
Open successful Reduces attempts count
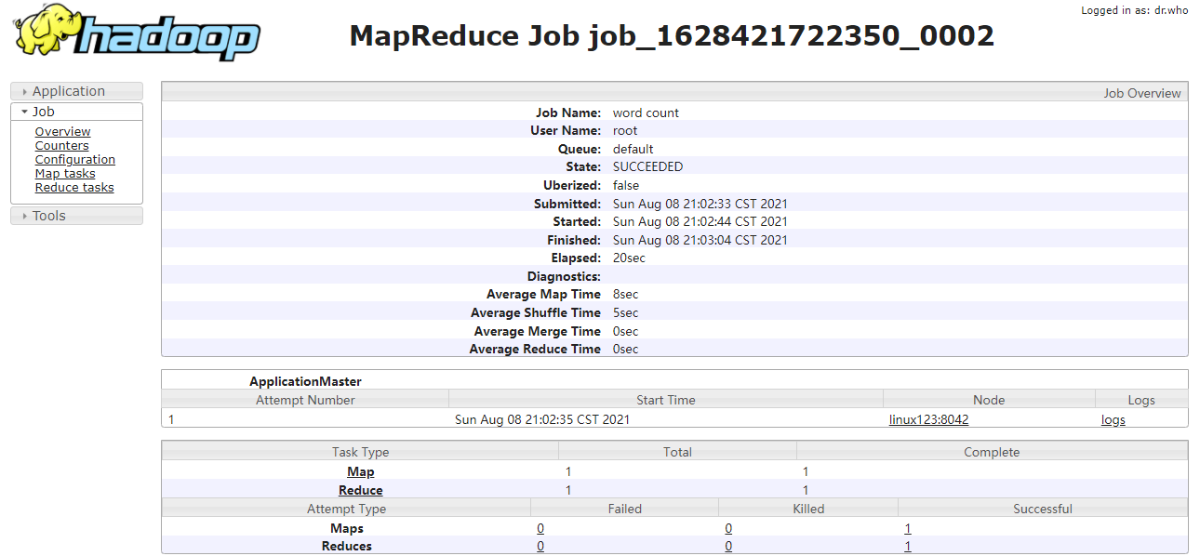tap(908, 546)
